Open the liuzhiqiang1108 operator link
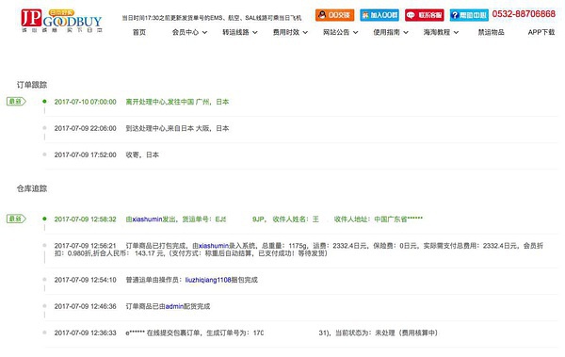Image resolution: width=565 pixels, height=357 pixels. [x=208, y=280]
